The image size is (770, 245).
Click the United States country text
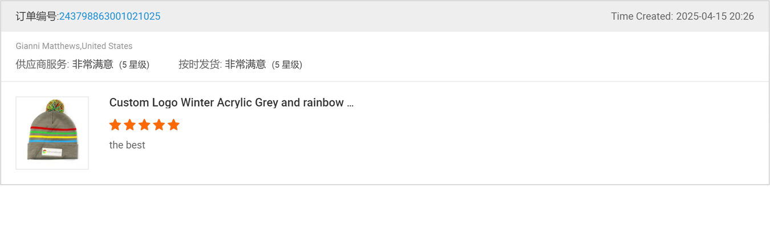click(107, 46)
